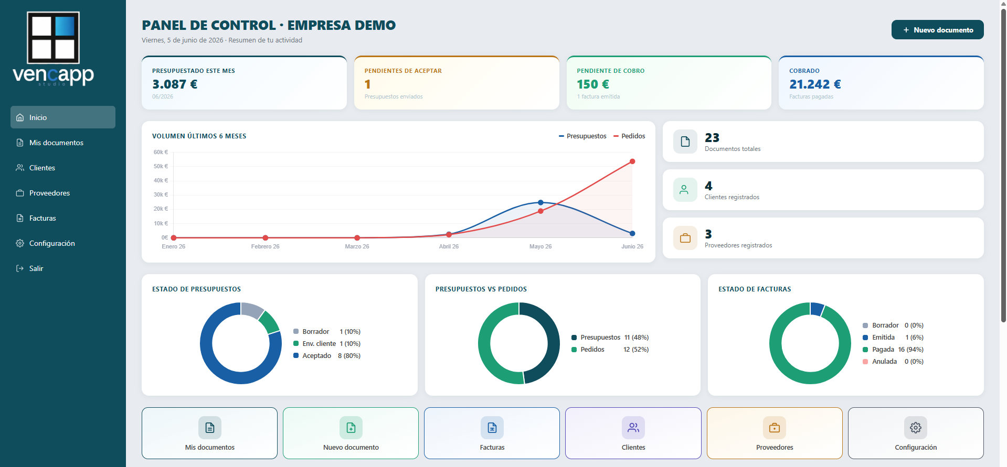Viewport: 1007px width, 467px height.
Task: Click the Mis documentos shortcut card icon
Action: (x=210, y=428)
